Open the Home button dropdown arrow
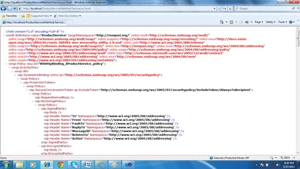Screen dimensions: 300x169 point(226,22)
